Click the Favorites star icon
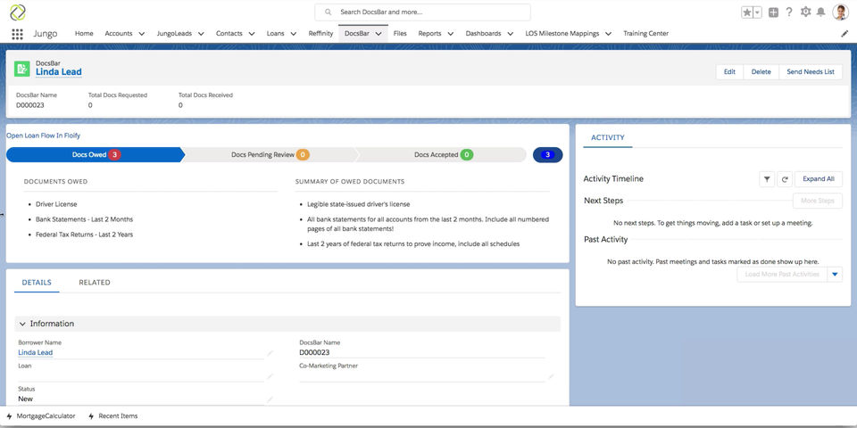This screenshot has height=428, width=857. click(747, 12)
